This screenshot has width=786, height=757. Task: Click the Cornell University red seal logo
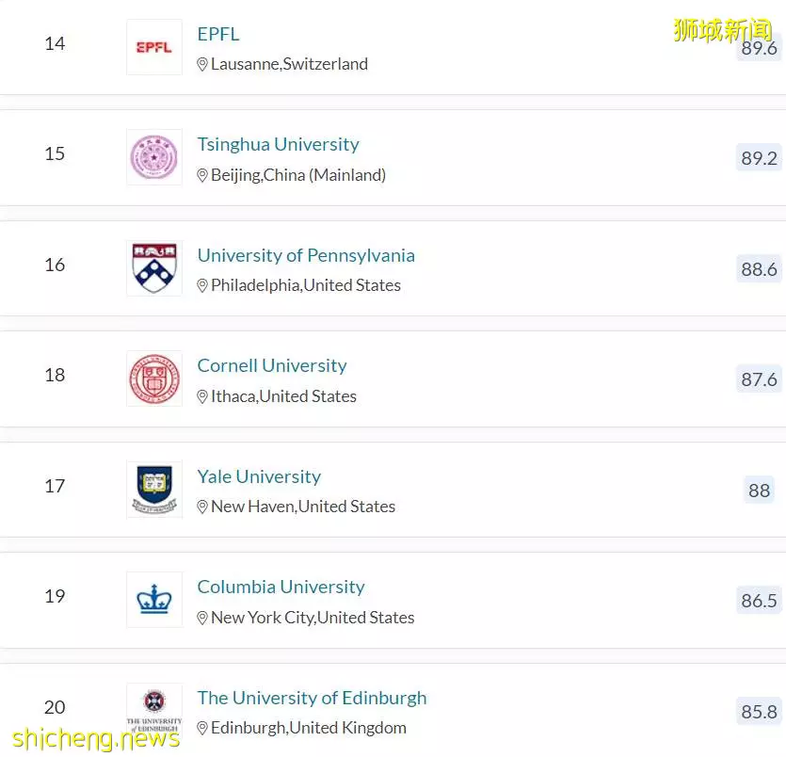[x=154, y=378]
